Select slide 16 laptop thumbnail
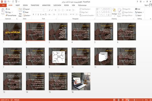This screenshot has width=152, height=101. pos(81,81)
